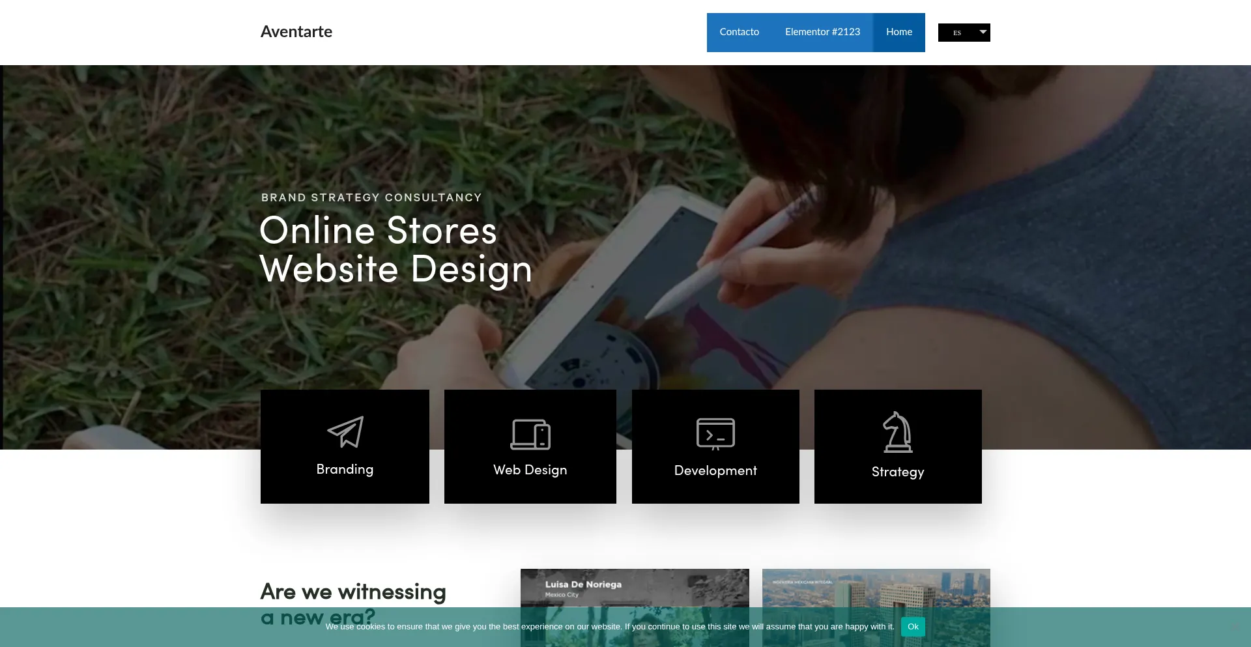1251x647 pixels.
Task: Click the Strategy card label
Action: pos(897,472)
